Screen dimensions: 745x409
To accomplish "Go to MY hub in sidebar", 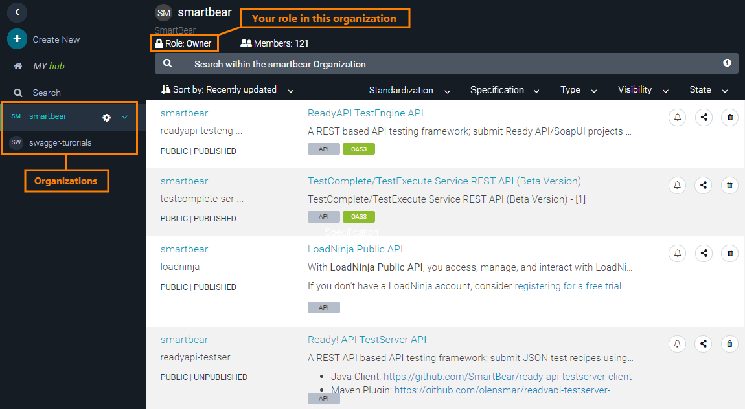I will click(x=49, y=66).
